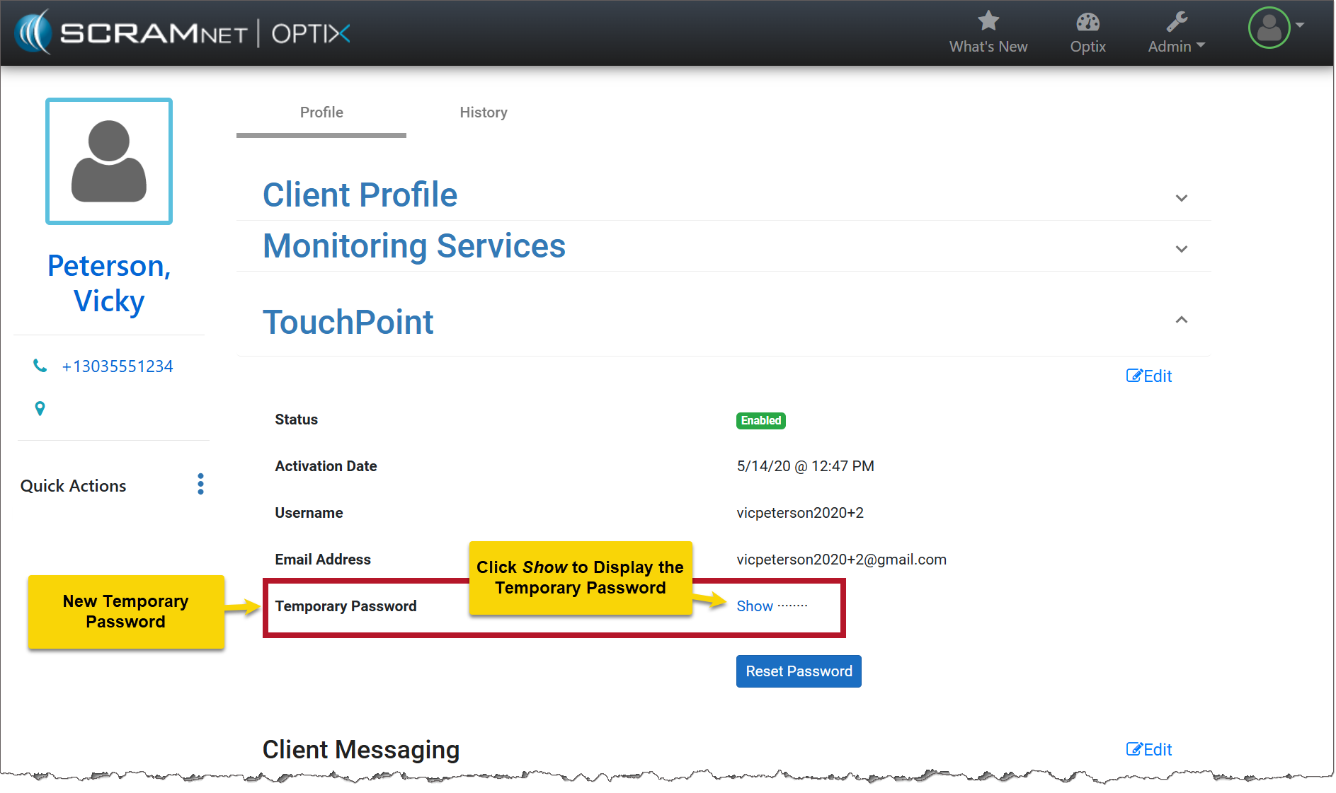Open the Optix dashboard icon

point(1087,23)
